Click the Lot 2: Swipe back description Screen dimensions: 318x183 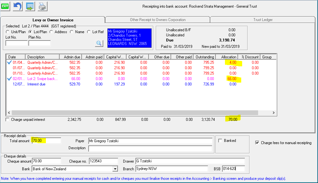42,79
